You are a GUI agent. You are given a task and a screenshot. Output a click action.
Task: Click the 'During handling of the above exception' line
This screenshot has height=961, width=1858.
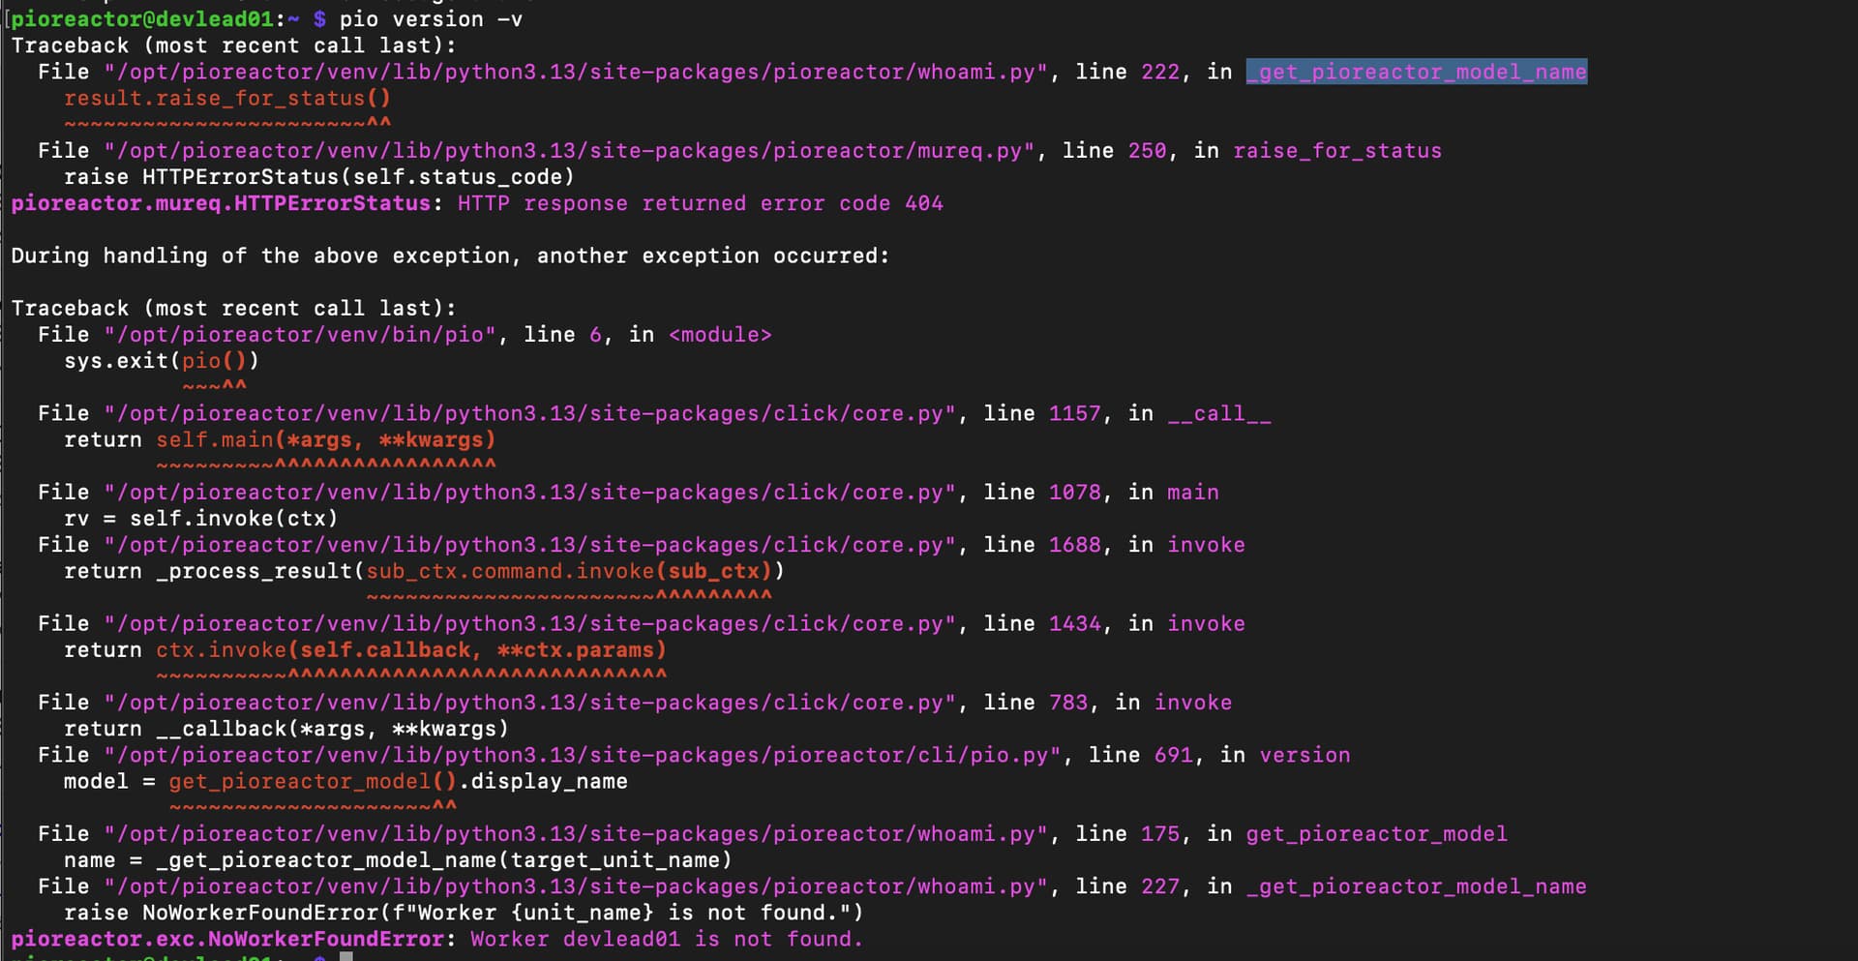tap(450, 255)
